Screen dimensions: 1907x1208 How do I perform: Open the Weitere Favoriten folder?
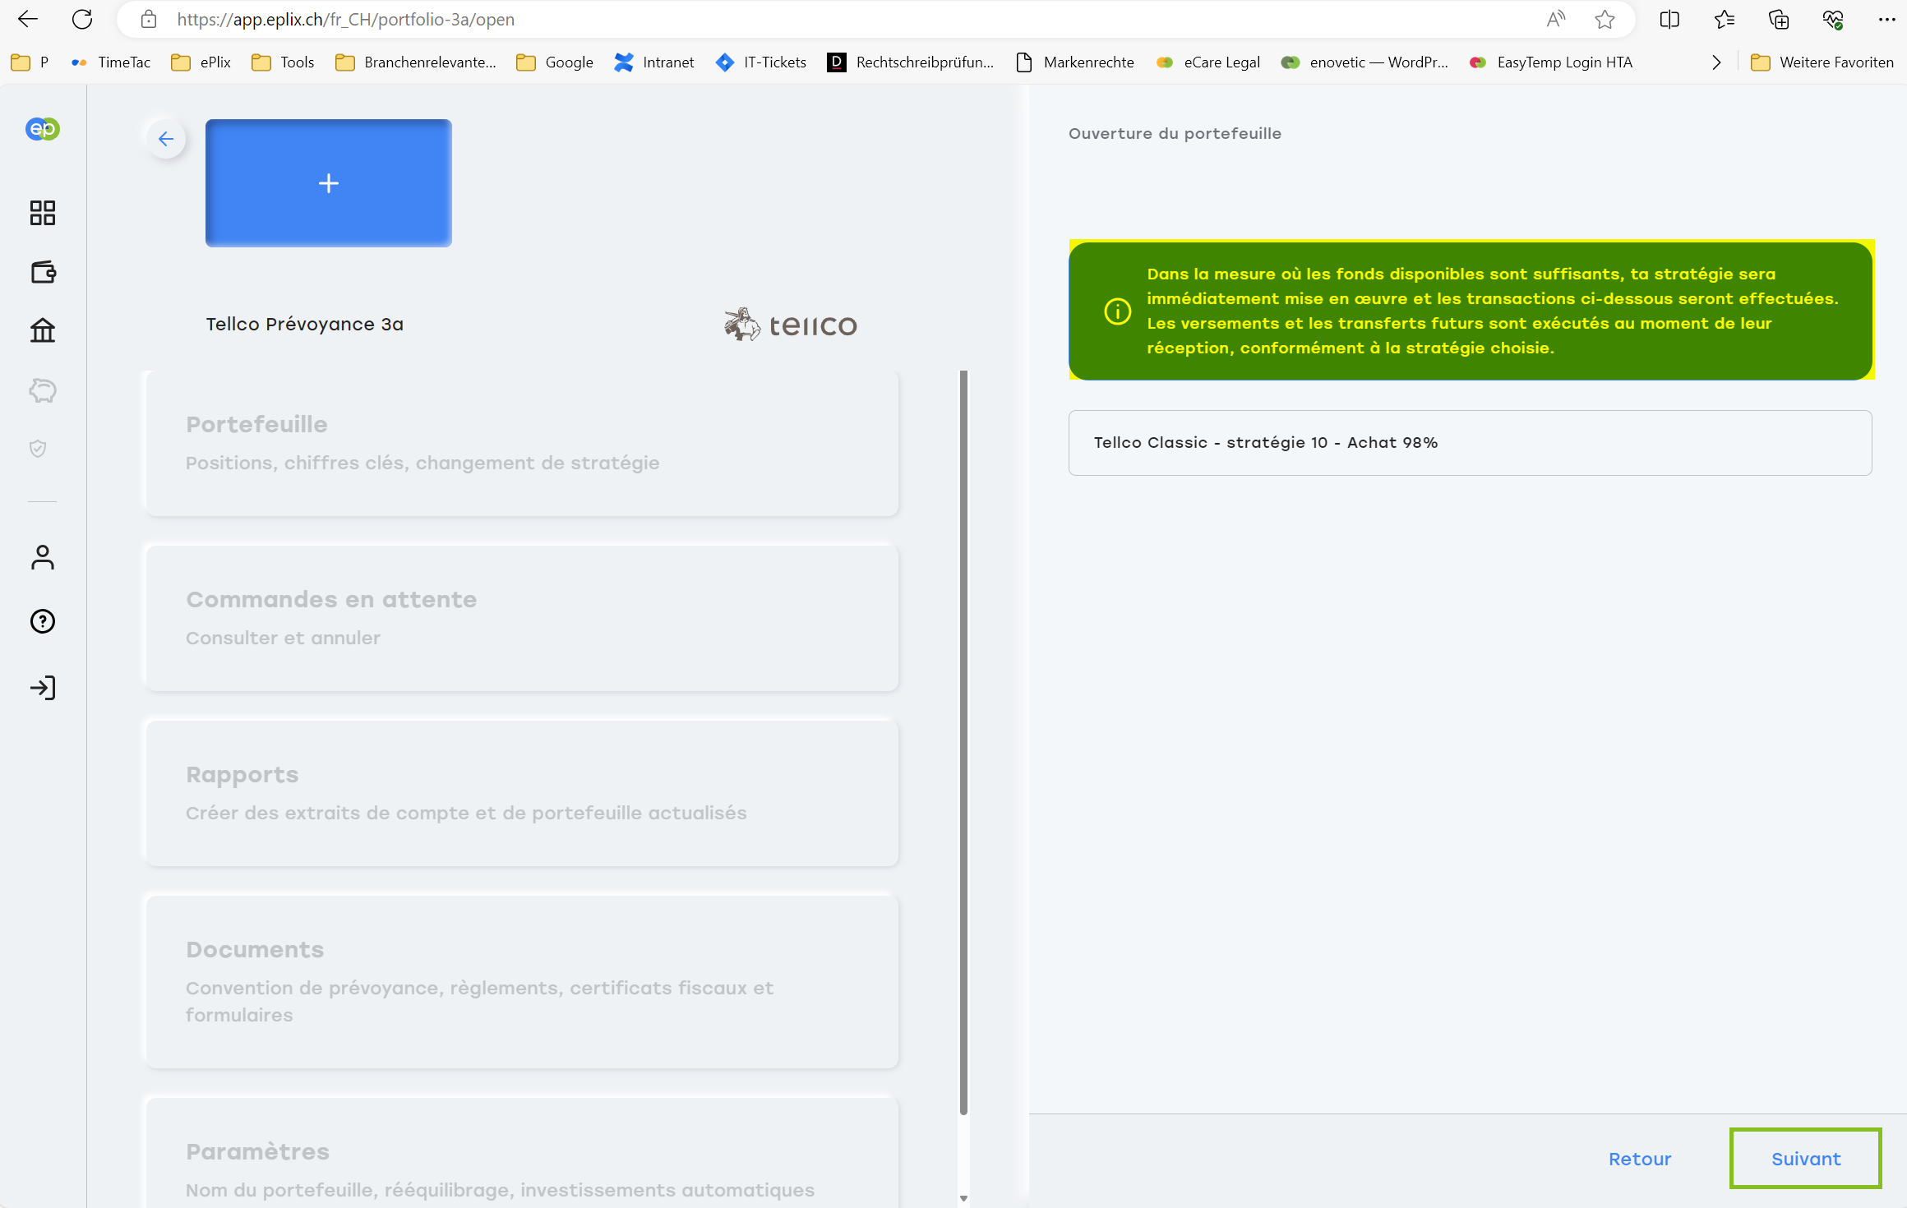pyautogui.click(x=1822, y=62)
